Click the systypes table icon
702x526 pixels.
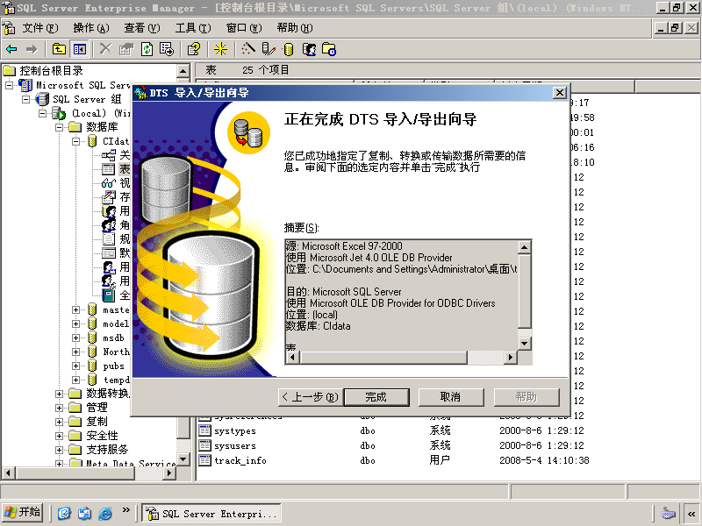click(204, 430)
